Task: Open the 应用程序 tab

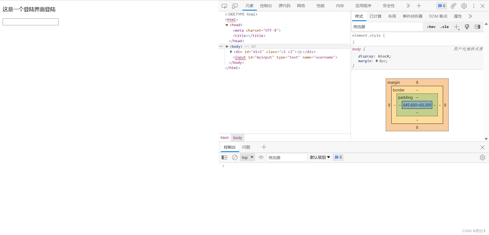Action: tap(363, 6)
